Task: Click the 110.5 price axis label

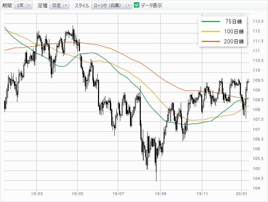Action: [x=258, y=60]
